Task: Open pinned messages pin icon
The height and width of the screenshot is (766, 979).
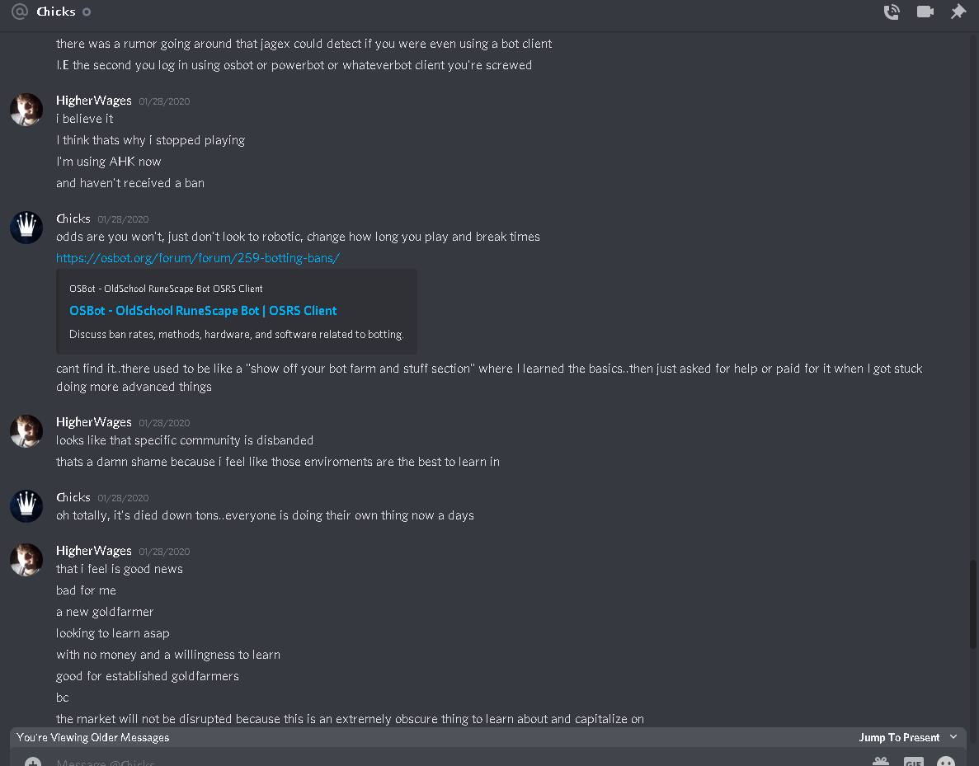Action: pyautogui.click(x=958, y=12)
